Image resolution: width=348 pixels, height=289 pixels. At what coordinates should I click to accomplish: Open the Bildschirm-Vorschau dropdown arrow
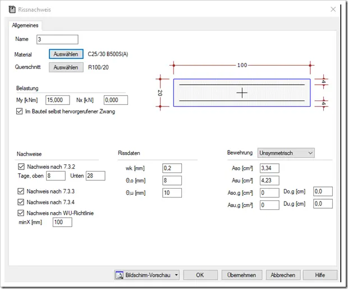(176, 275)
